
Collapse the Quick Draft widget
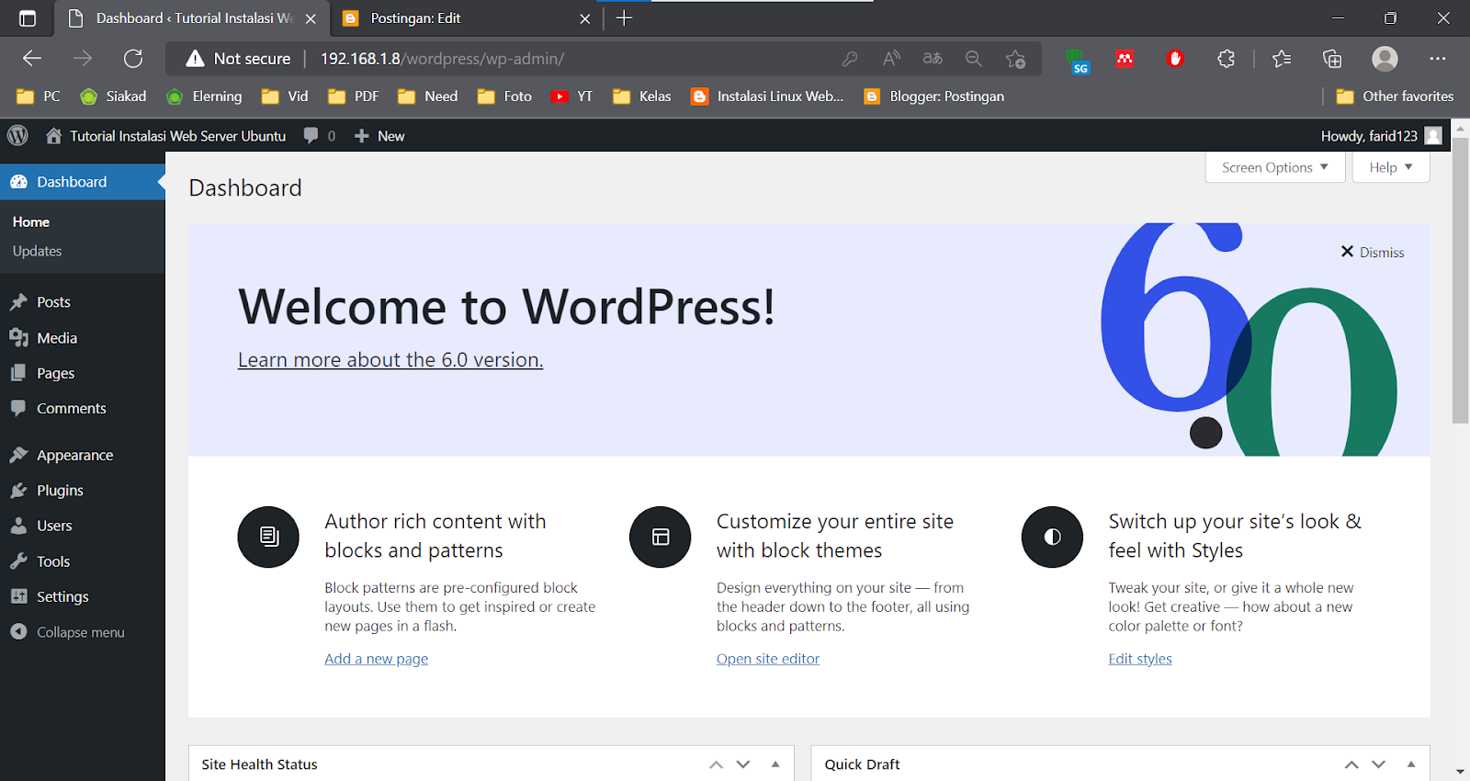(x=1411, y=764)
